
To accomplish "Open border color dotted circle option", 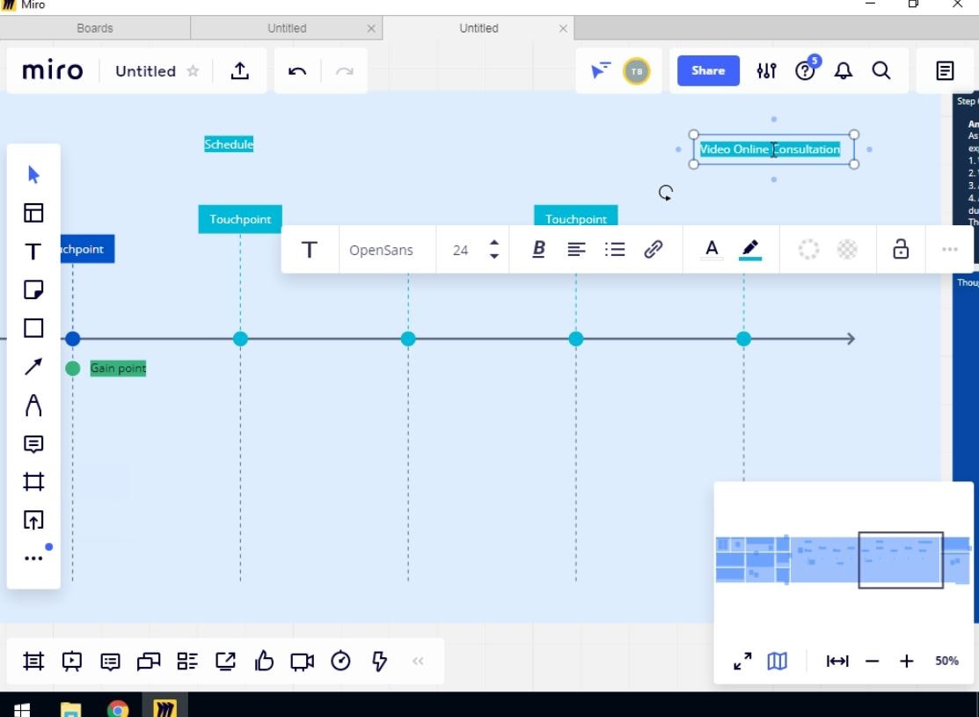I will point(808,249).
